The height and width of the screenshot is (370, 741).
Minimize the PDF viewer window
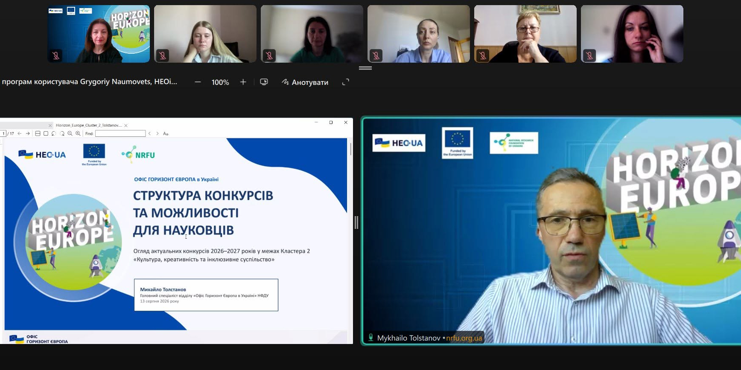316,122
